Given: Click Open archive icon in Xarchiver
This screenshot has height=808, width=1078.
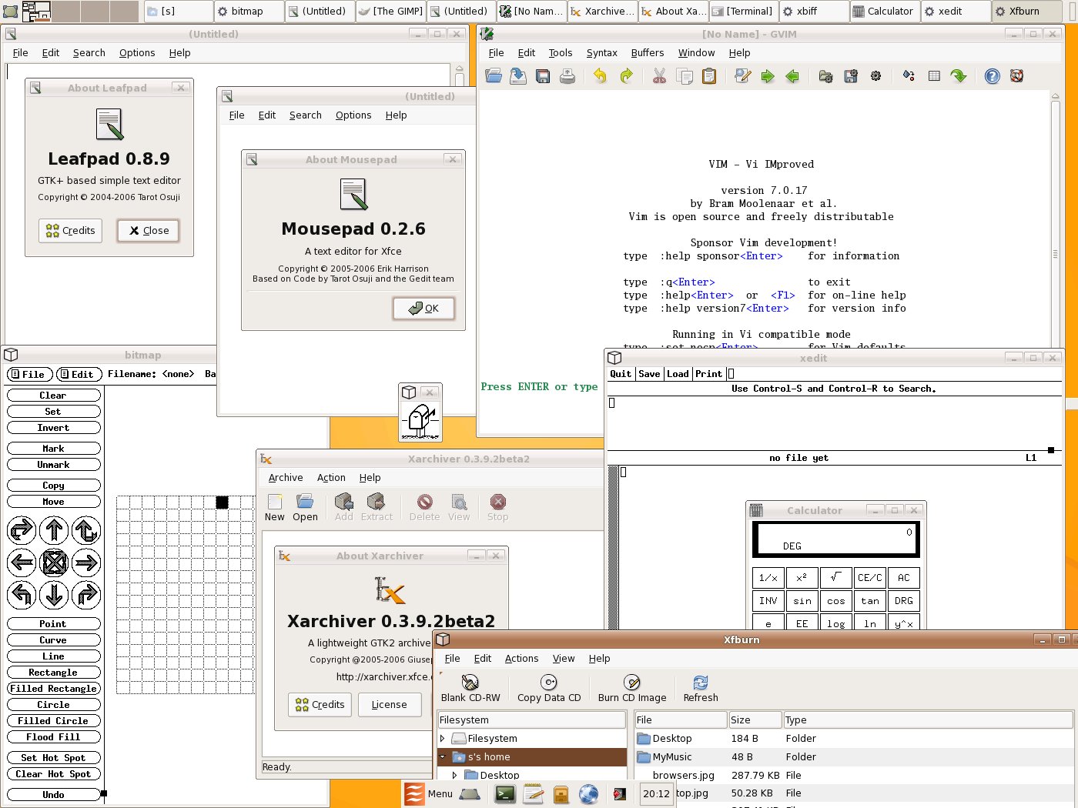Looking at the screenshot, I should coord(305,508).
